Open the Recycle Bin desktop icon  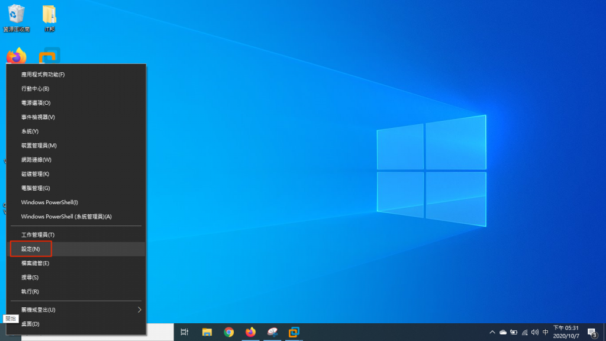(16, 18)
